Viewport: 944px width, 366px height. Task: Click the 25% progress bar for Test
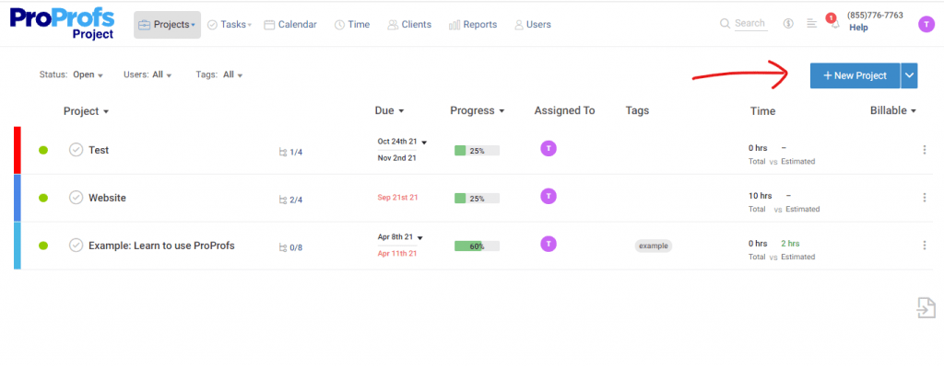(477, 151)
